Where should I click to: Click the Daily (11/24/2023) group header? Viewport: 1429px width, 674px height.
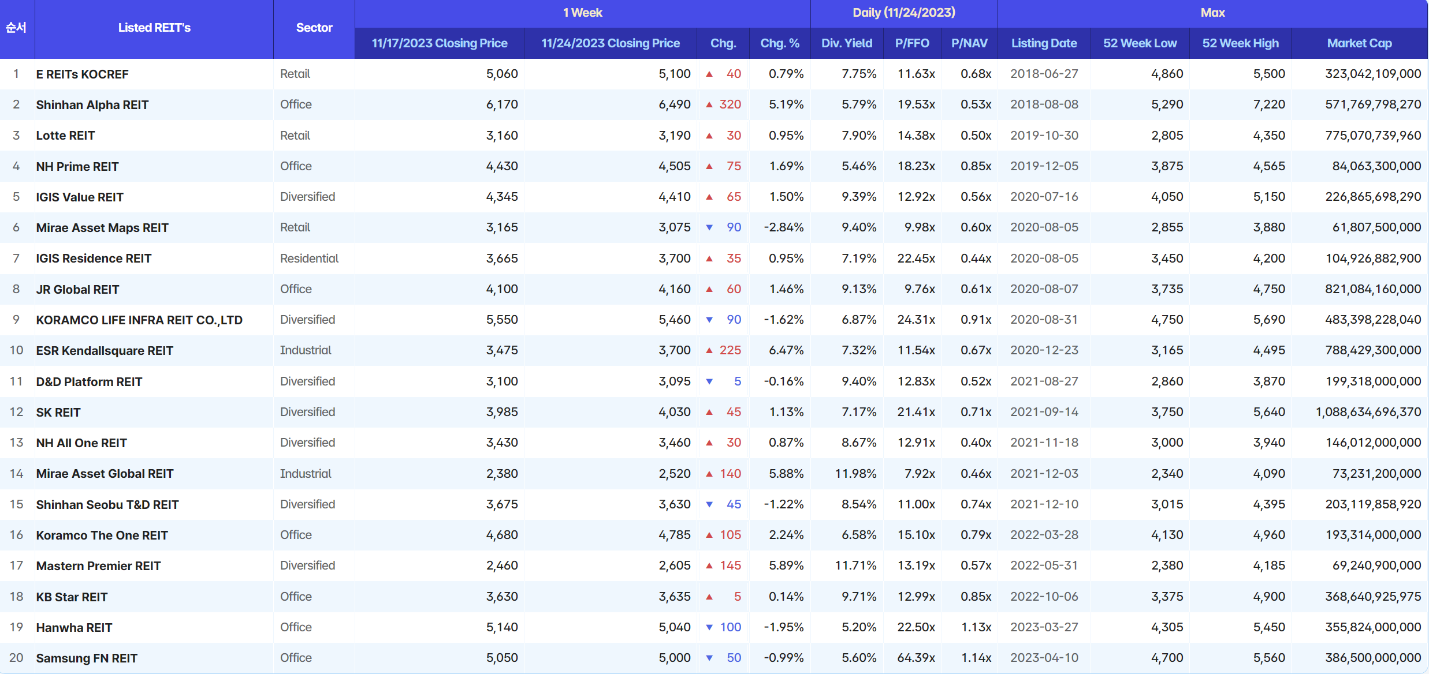coord(904,13)
